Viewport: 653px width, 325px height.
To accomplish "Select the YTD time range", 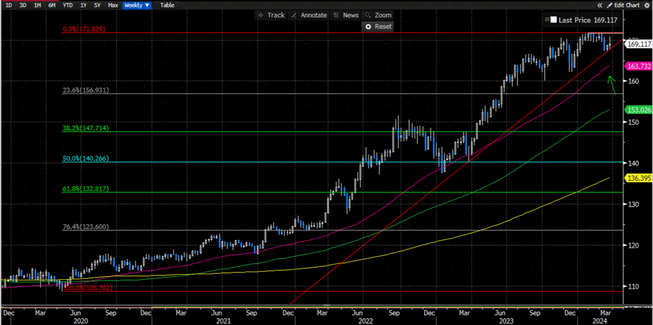I will click(67, 5).
